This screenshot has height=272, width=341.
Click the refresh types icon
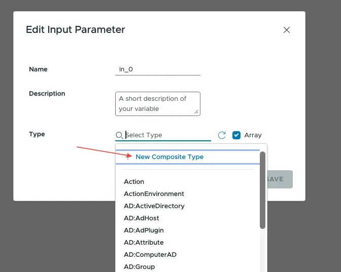(x=222, y=135)
